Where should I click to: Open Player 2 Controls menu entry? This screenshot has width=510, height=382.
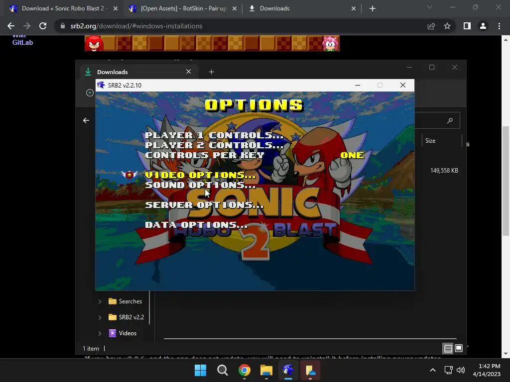[x=214, y=145]
